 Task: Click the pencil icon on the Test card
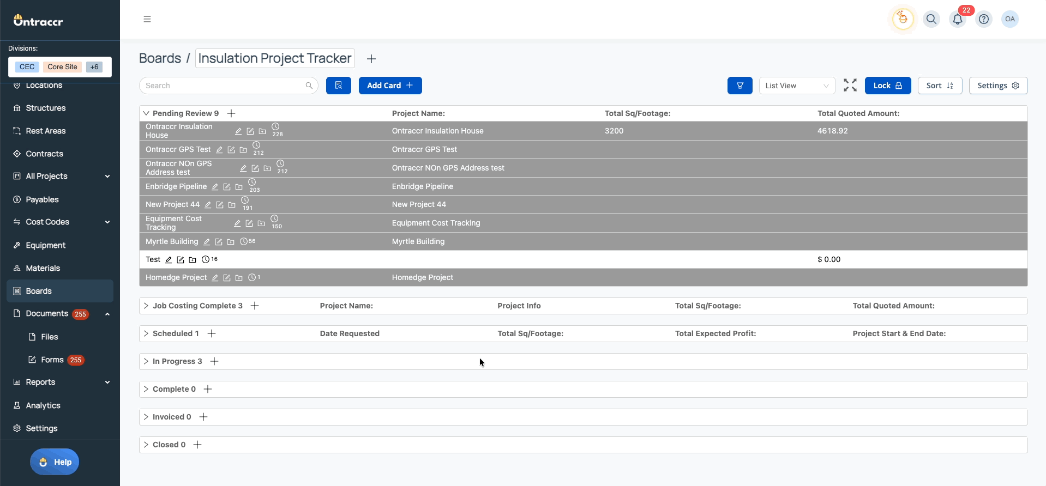(169, 260)
